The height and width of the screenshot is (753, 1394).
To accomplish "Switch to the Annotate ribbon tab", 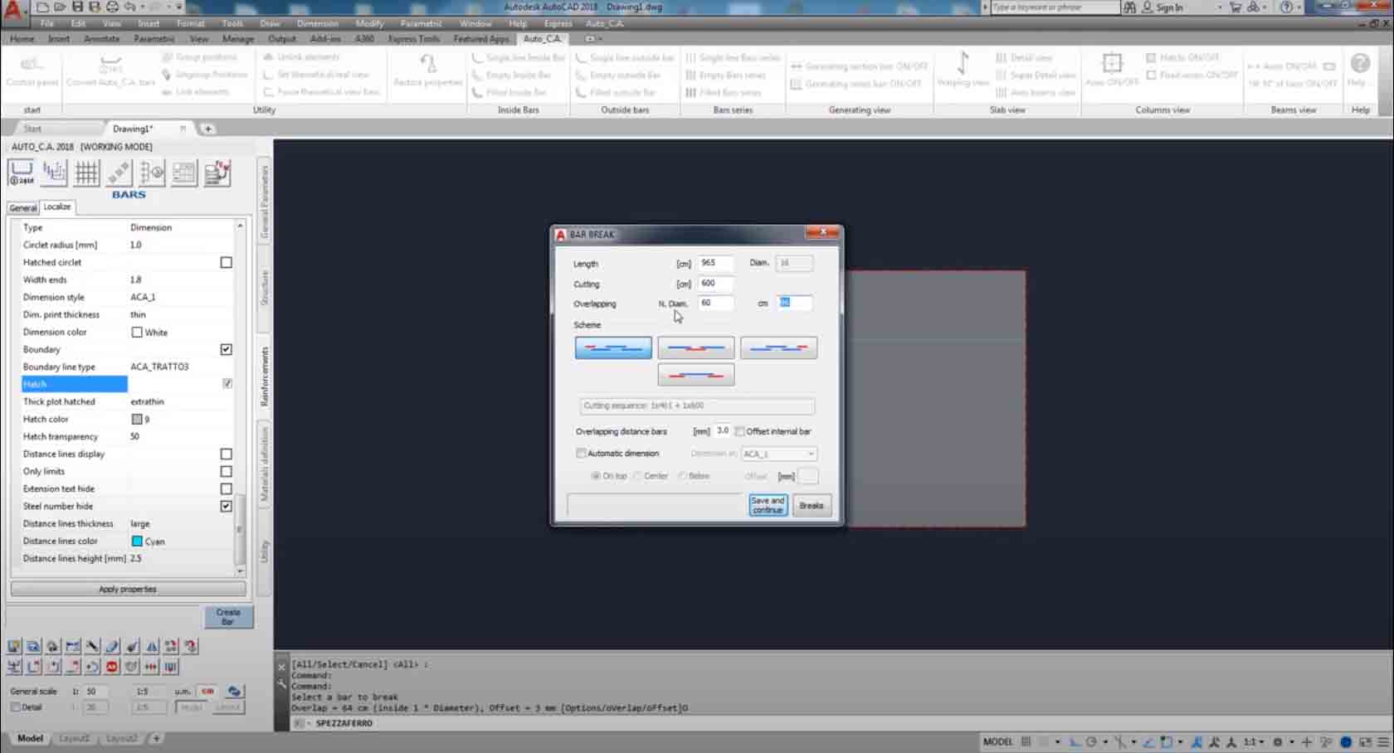I will tap(101, 39).
